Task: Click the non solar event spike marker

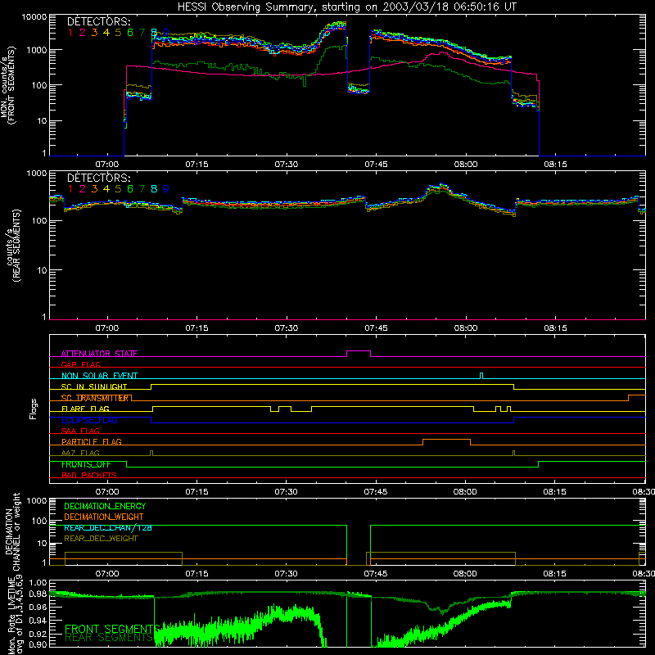Action: (x=481, y=376)
